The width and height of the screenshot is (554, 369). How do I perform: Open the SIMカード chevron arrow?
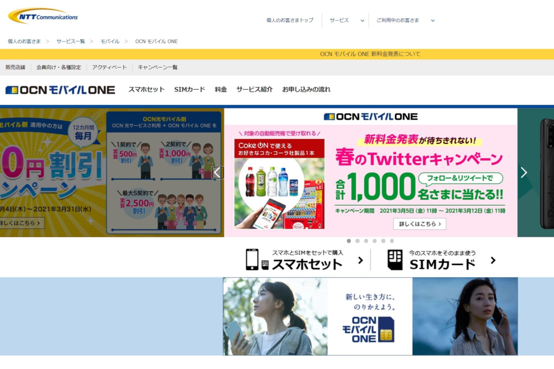click(x=493, y=260)
